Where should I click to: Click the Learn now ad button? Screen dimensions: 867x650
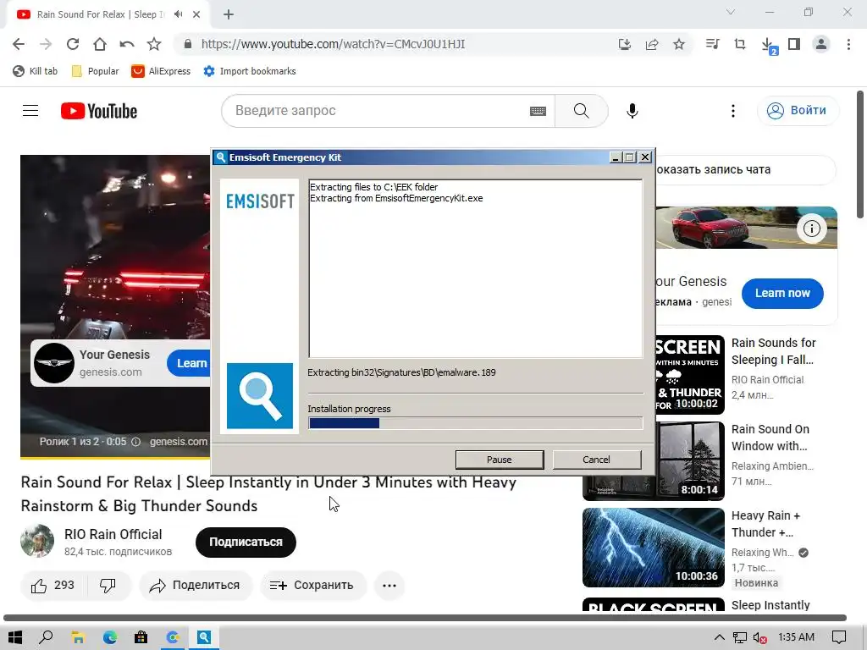click(x=782, y=293)
